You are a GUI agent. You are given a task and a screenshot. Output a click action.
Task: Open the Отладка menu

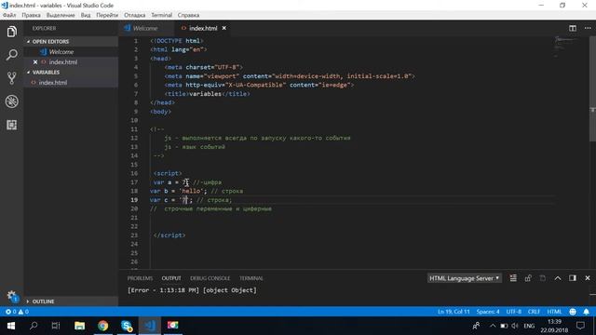(134, 15)
